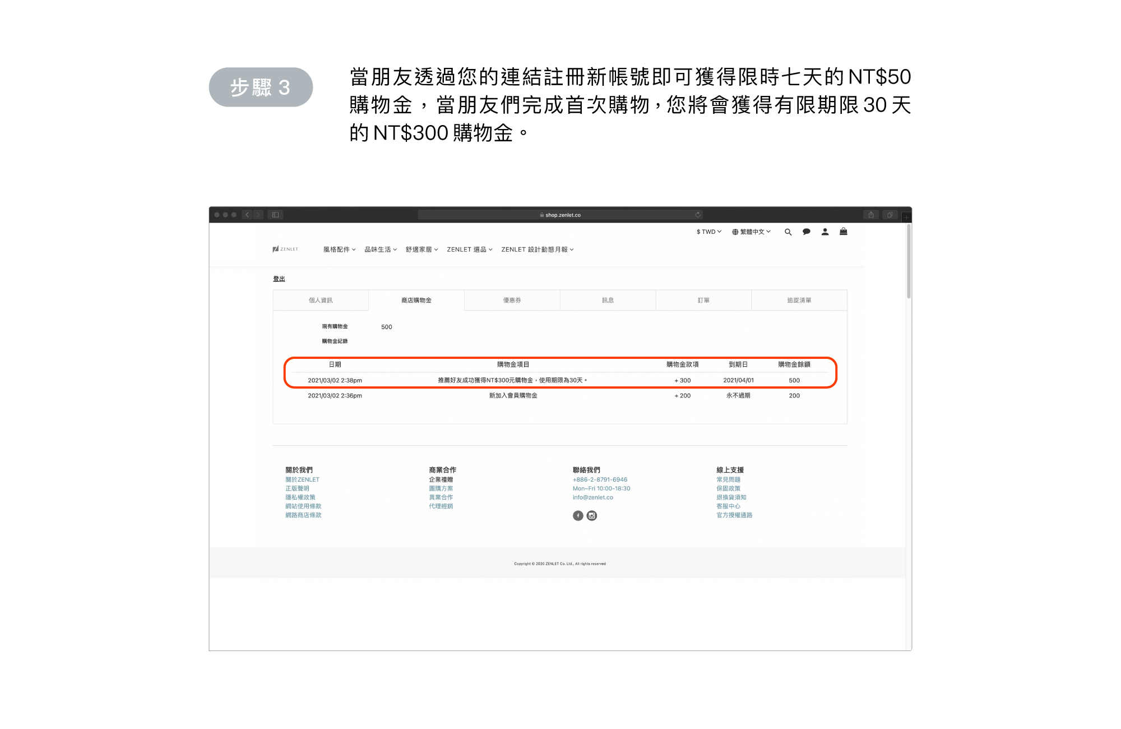Expand the 風格配件 menu

339,250
